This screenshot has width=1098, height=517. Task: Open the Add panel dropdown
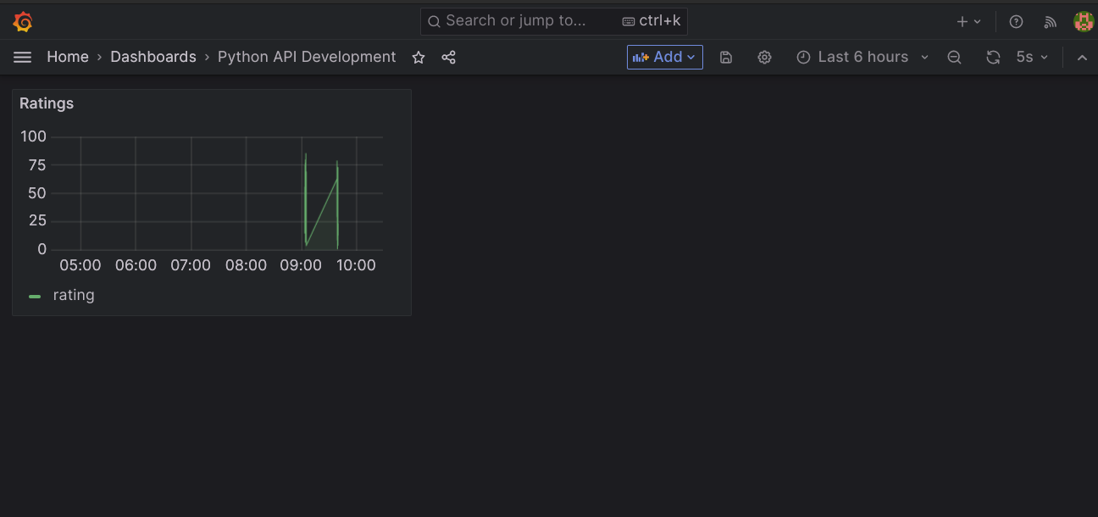pos(664,57)
